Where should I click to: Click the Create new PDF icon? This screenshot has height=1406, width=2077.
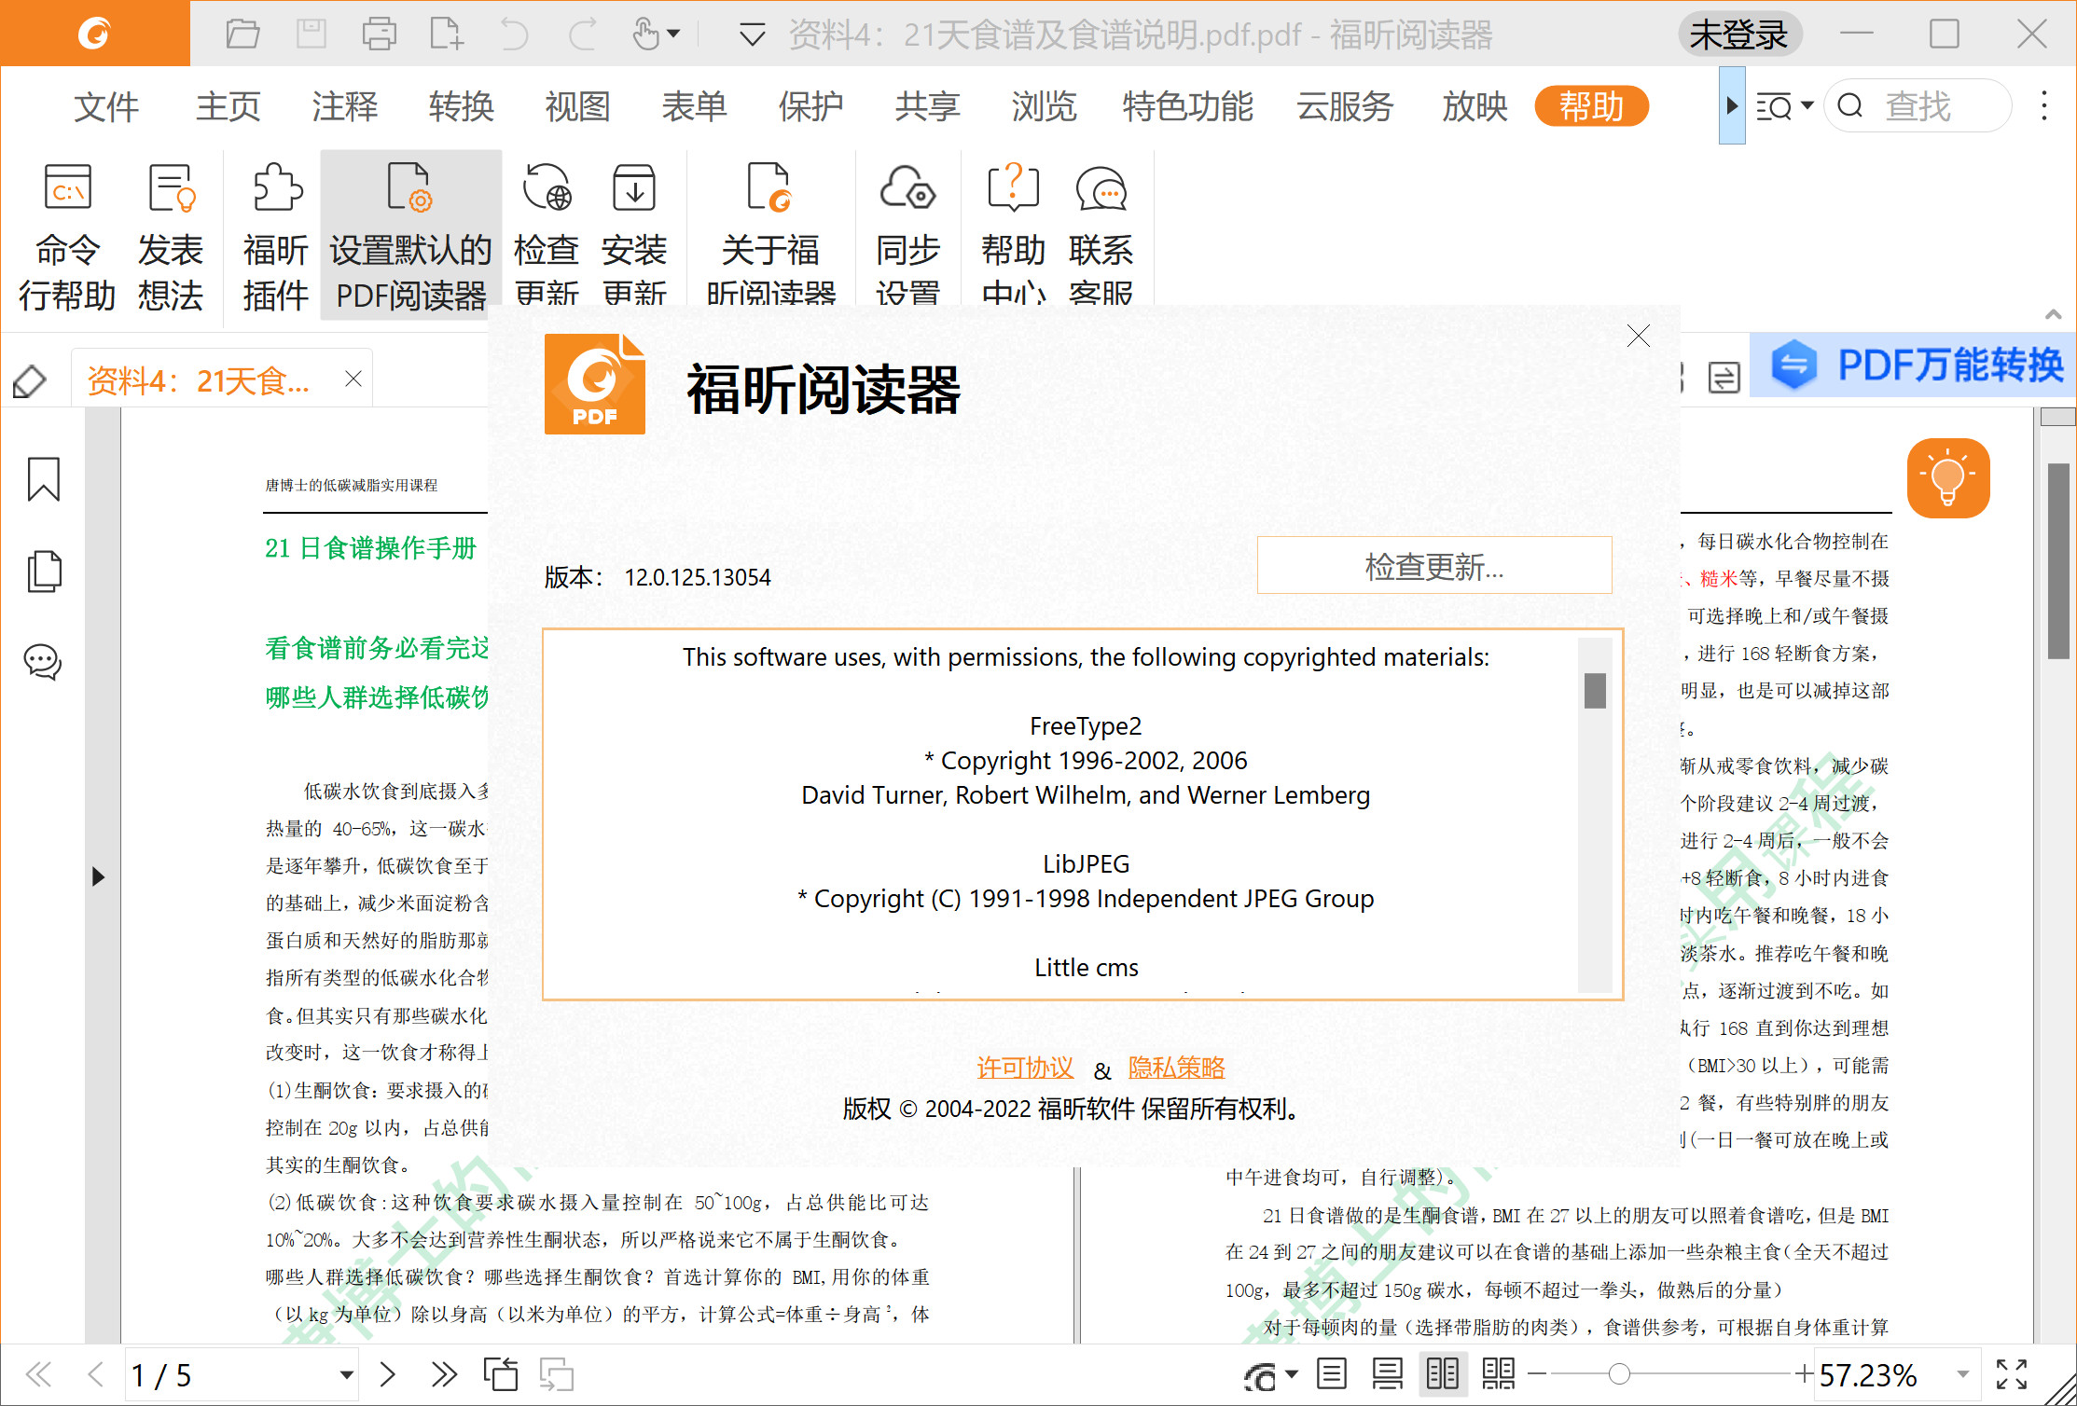[446, 34]
